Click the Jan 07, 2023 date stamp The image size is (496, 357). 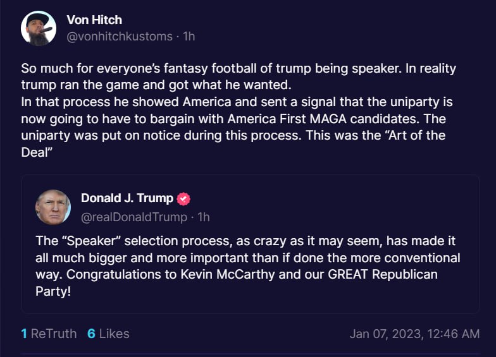click(x=414, y=334)
